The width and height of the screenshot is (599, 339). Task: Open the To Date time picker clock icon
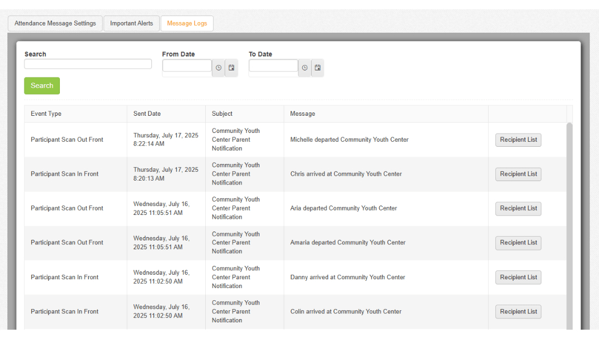(304, 68)
